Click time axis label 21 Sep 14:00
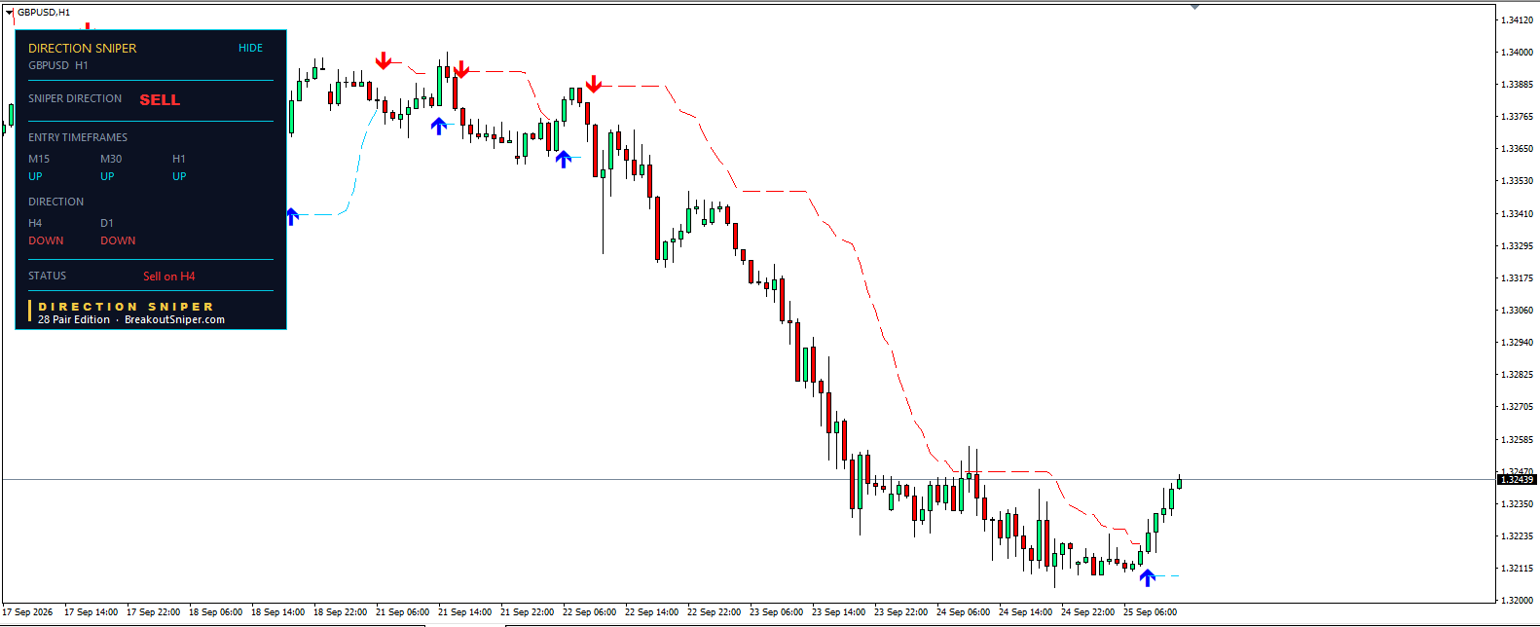 pyautogui.click(x=464, y=612)
